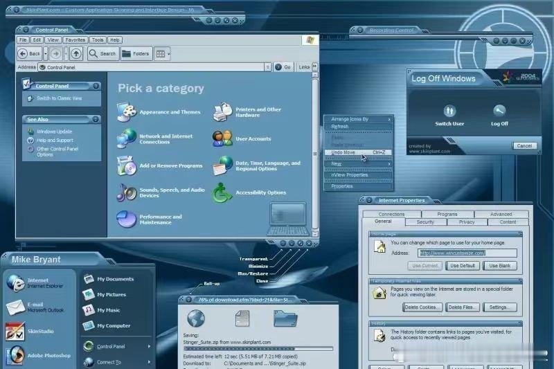Open Network and Internet Connections icon
This screenshot has height=369, width=554.
(x=127, y=138)
